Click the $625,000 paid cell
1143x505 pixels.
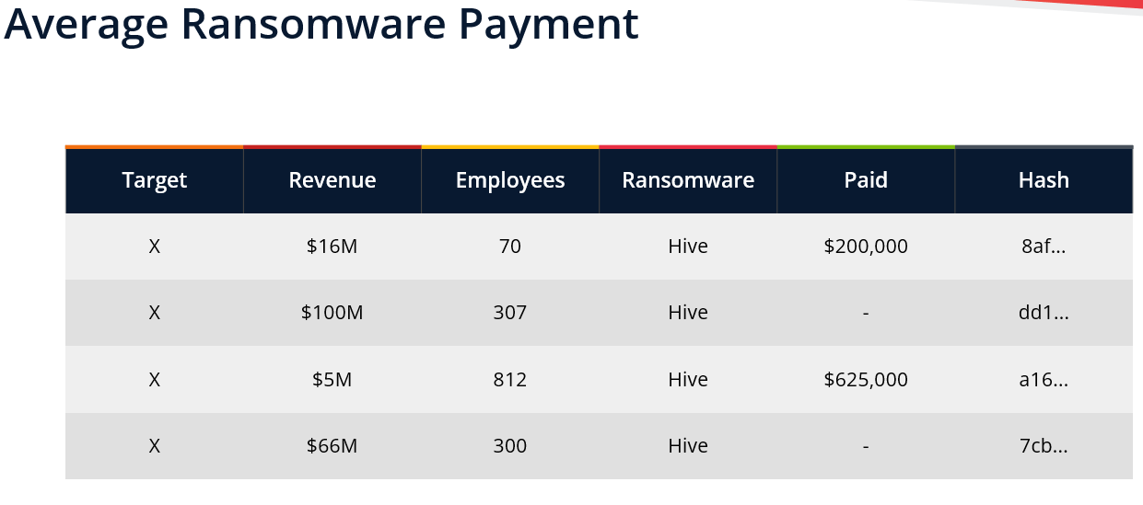tap(866, 380)
